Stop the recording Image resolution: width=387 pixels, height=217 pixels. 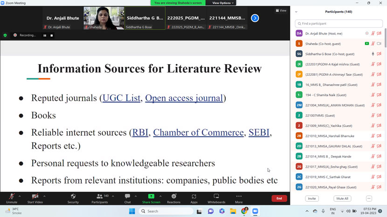pyautogui.click(x=52, y=35)
